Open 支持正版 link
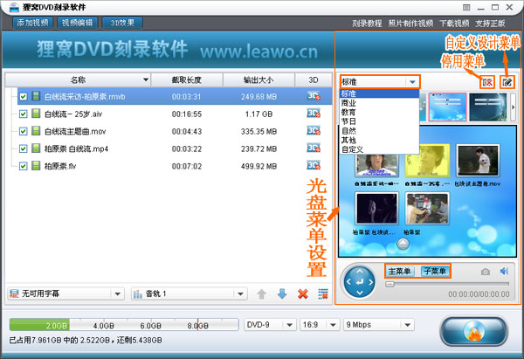The width and height of the screenshot is (524, 359). click(x=490, y=24)
